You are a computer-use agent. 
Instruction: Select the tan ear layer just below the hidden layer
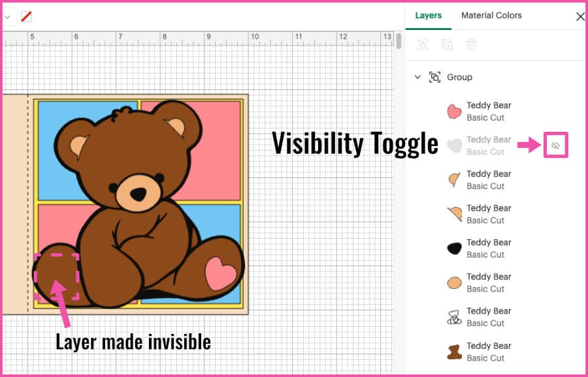495,180
